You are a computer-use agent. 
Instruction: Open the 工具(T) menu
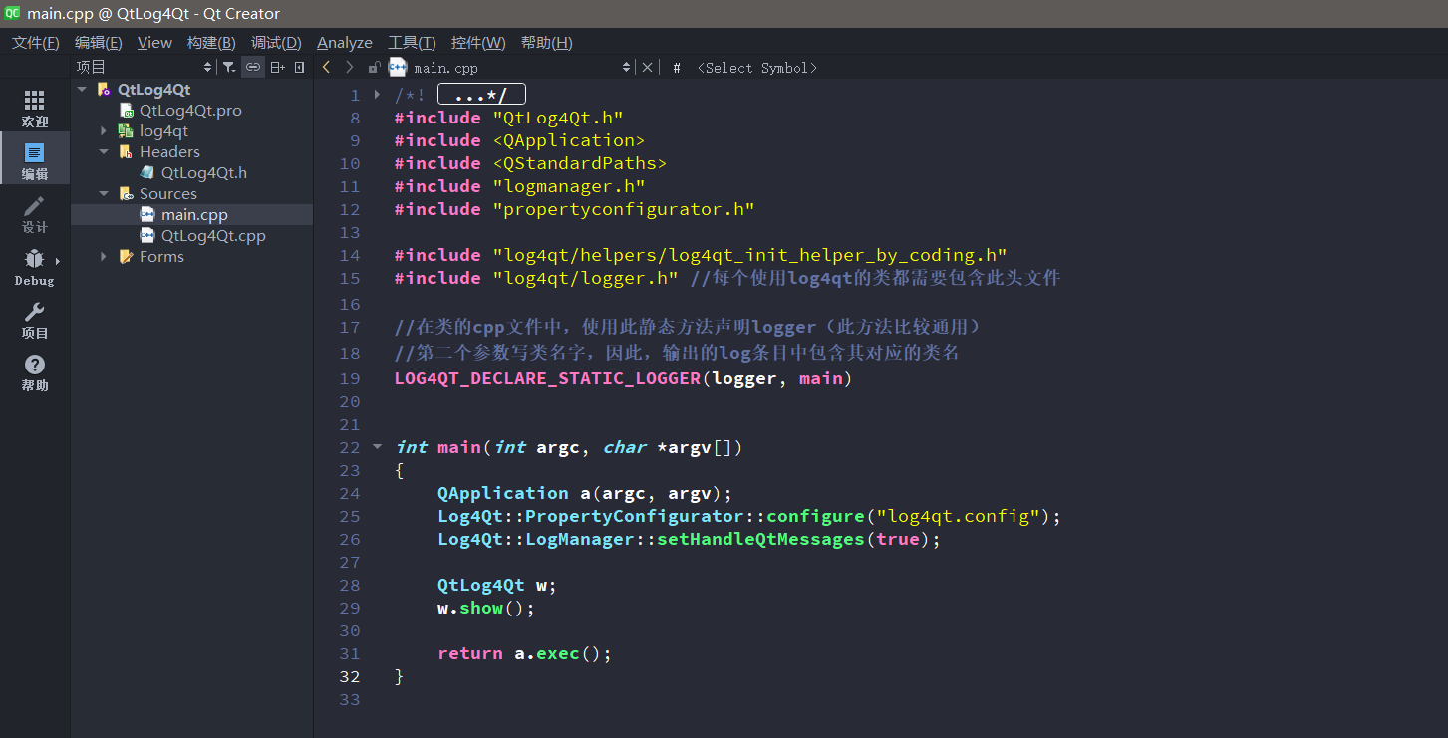click(x=412, y=42)
